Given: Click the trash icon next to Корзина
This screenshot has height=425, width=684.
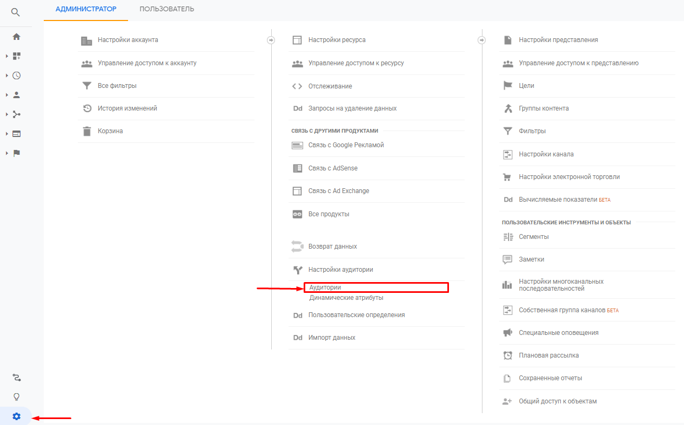Looking at the screenshot, I should coord(86,131).
